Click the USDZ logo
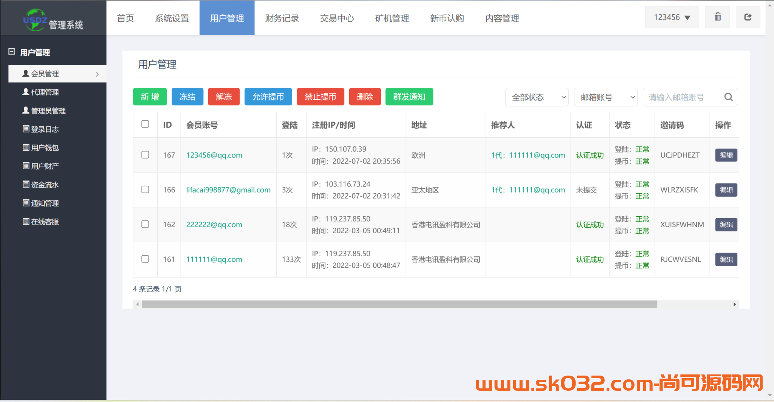The width and height of the screenshot is (774, 402). 35,20
